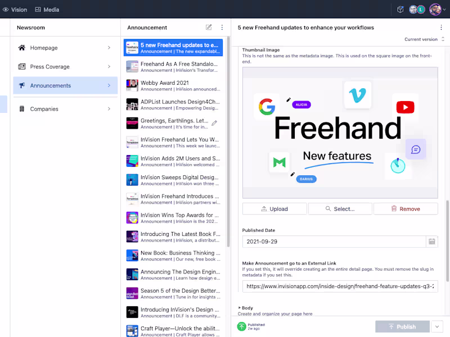Click the collaborator avatars in top bar
450x337 pixels.
pos(417,10)
